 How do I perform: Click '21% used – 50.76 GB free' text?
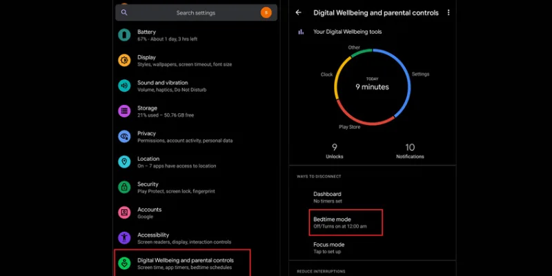(x=166, y=115)
